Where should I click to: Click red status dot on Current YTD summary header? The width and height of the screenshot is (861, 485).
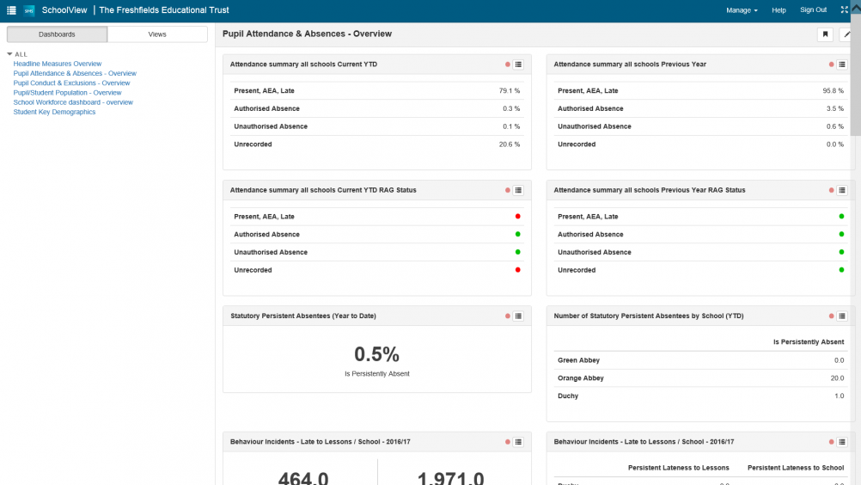pyautogui.click(x=507, y=64)
